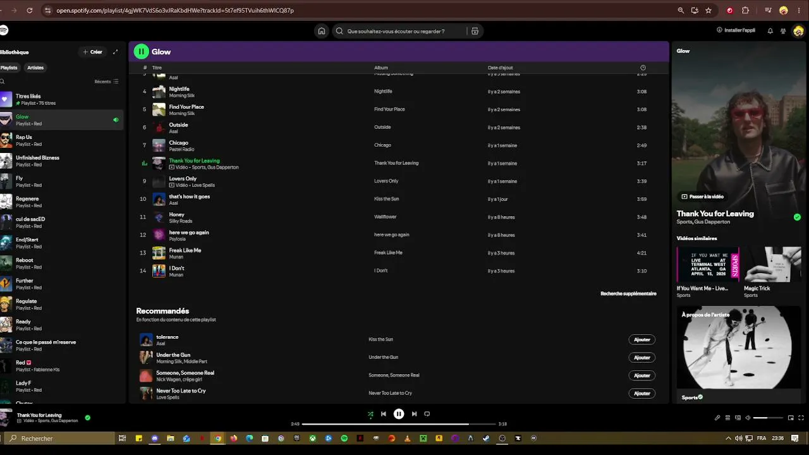Open the Kiss the Sun album link

pos(386,199)
